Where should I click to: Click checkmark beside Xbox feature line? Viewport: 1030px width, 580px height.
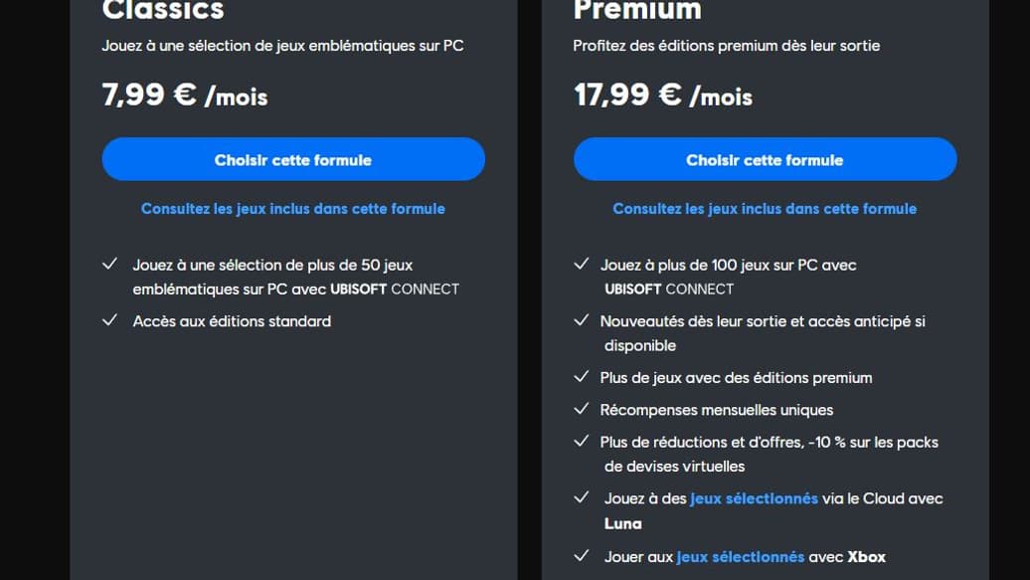click(x=582, y=556)
